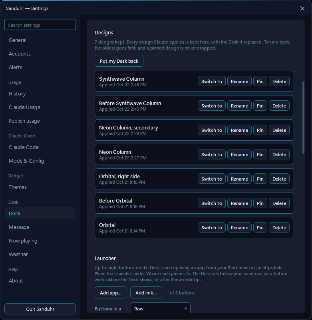The image size is (312, 320).
Task: Open Publish usage settings
Action: pos(40,121)
